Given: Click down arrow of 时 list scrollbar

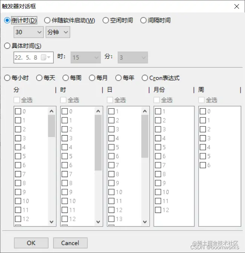Looking at the screenshot, I should click(98, 222).
